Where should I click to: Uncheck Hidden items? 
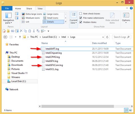point(81,22)
